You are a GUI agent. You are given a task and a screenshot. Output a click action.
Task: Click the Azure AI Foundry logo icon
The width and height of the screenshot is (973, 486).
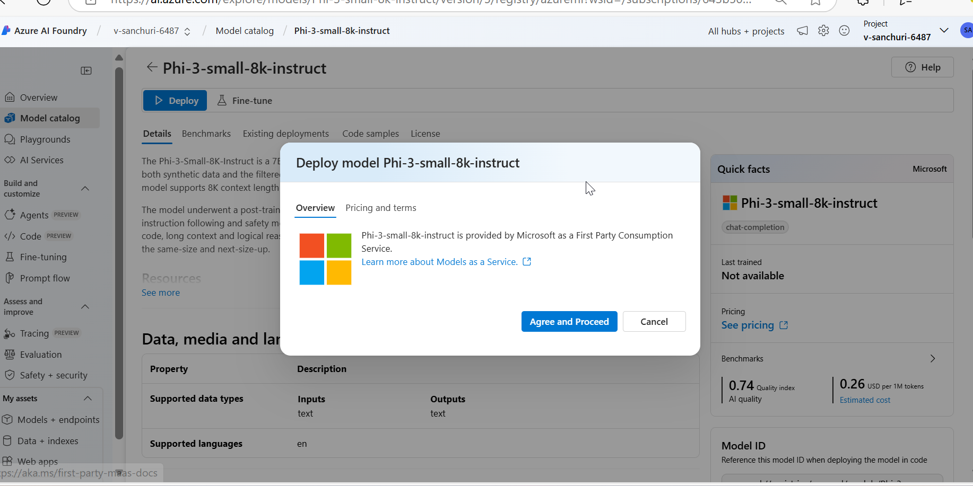tap(6, 31)
